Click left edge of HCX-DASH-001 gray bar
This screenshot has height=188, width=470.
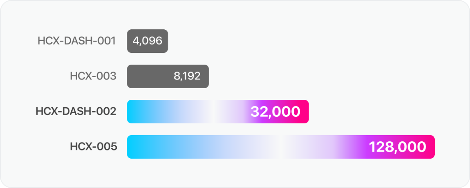(x=129, y=41)
